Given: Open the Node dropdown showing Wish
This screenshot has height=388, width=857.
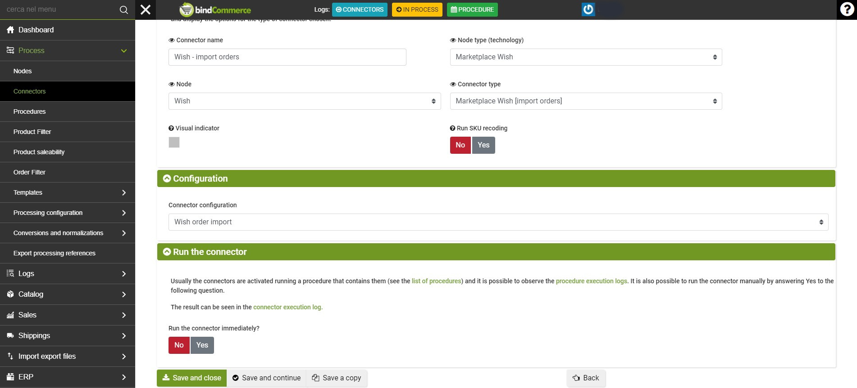Looking at the screenshot, I should (x=305, y=101).
